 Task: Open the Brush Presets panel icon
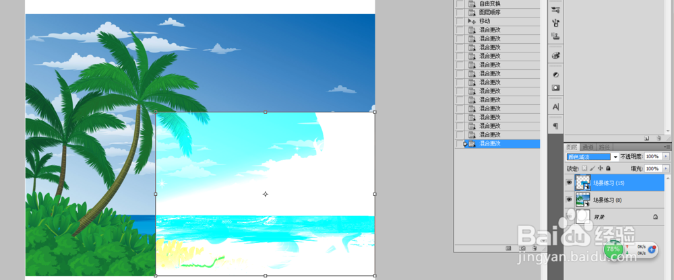555,22
